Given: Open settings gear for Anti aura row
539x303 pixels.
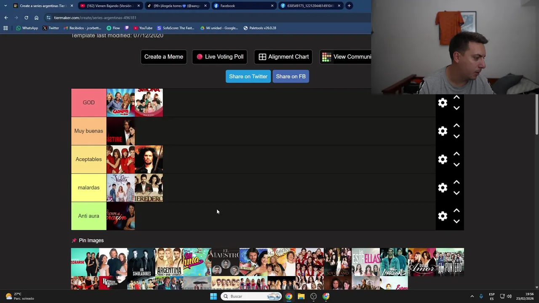Looking at the screenshot, I should point(443,216).
